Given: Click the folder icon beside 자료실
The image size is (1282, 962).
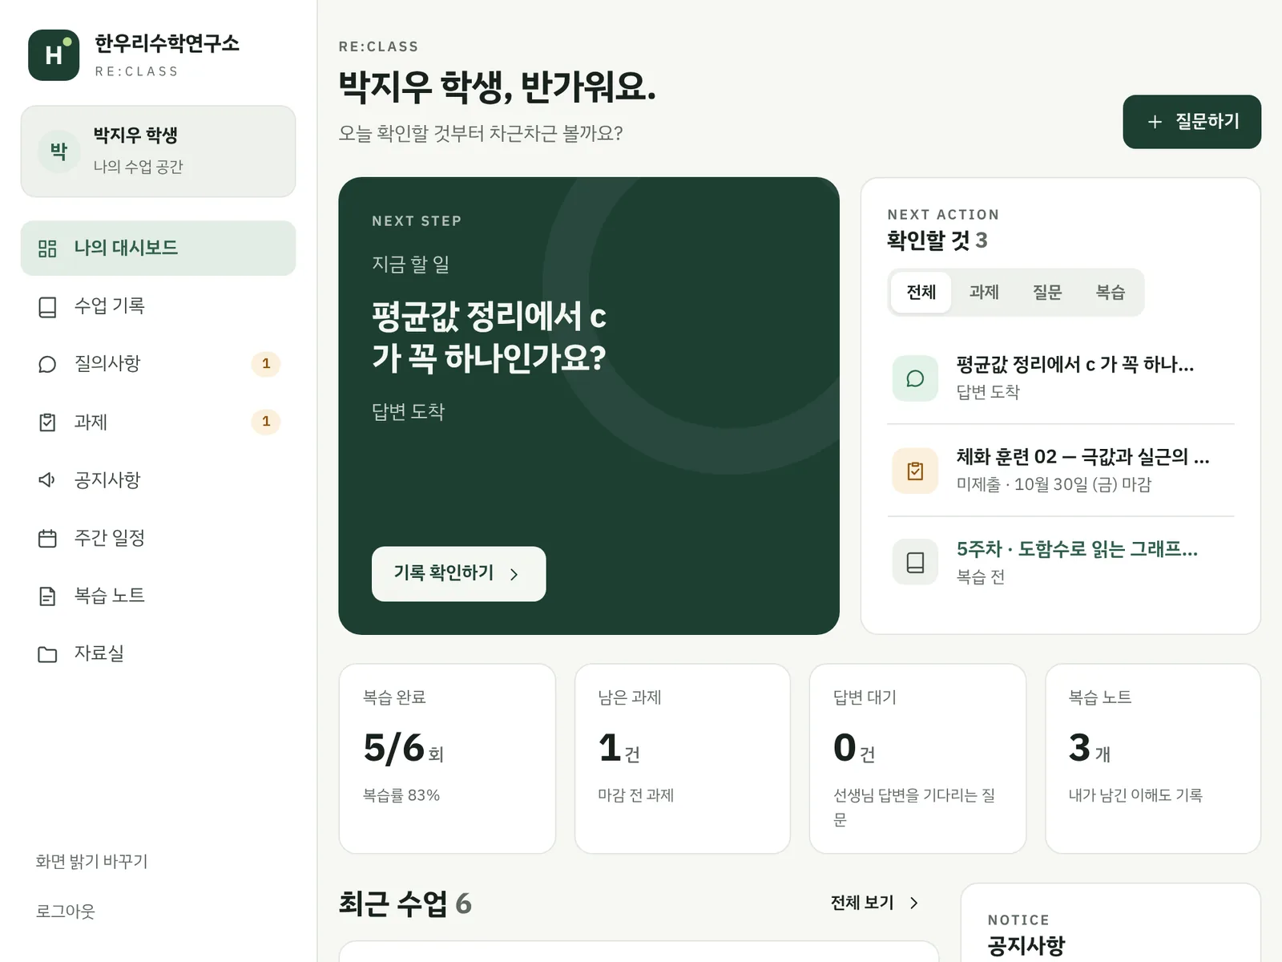Looking at the screenshot, I should coord(47,654).
